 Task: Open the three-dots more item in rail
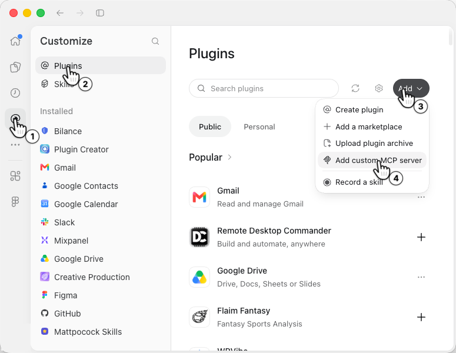coord(15,145)
